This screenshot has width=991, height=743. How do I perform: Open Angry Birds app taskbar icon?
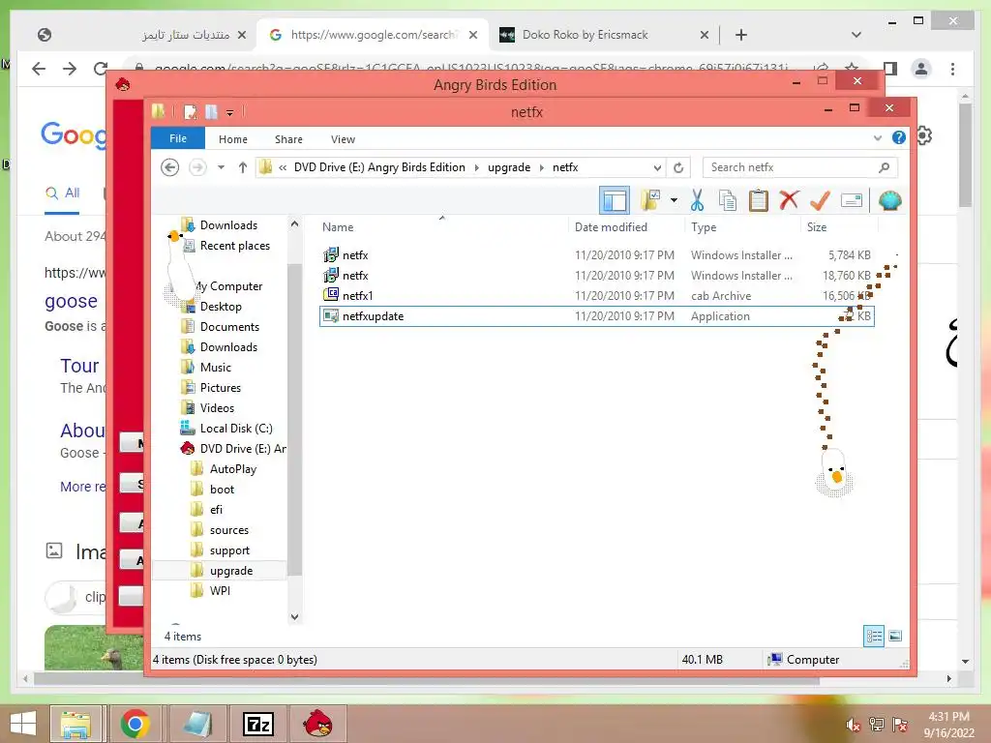pos(317,724)
